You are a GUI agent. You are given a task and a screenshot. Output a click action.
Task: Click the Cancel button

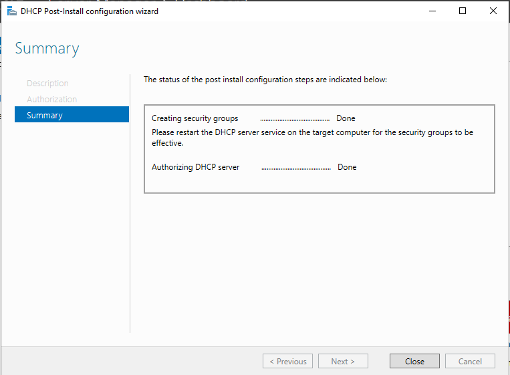pos(470,361)
